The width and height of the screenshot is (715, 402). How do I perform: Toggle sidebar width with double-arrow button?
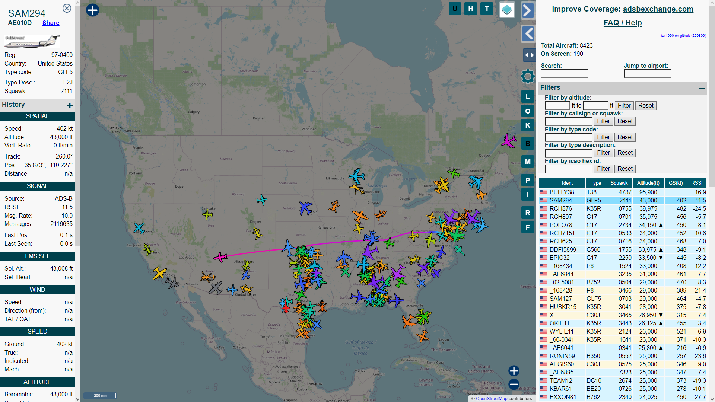[x=529, y=55]
